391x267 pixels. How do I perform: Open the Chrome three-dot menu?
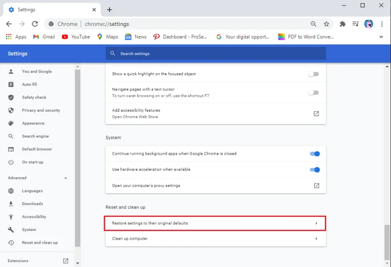pos(382,24)
